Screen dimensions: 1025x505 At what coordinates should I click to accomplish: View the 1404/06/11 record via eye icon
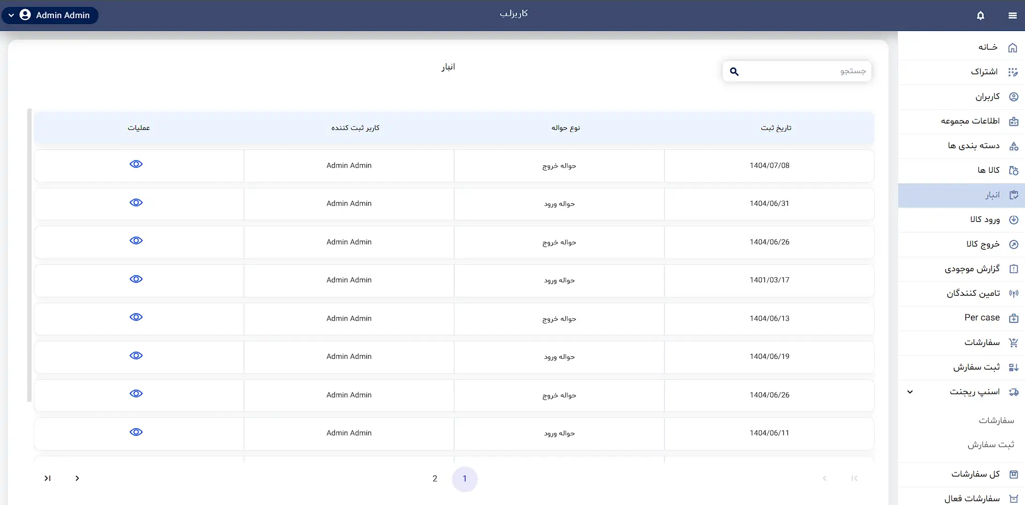pyautogui.click(x=136, y=432)
